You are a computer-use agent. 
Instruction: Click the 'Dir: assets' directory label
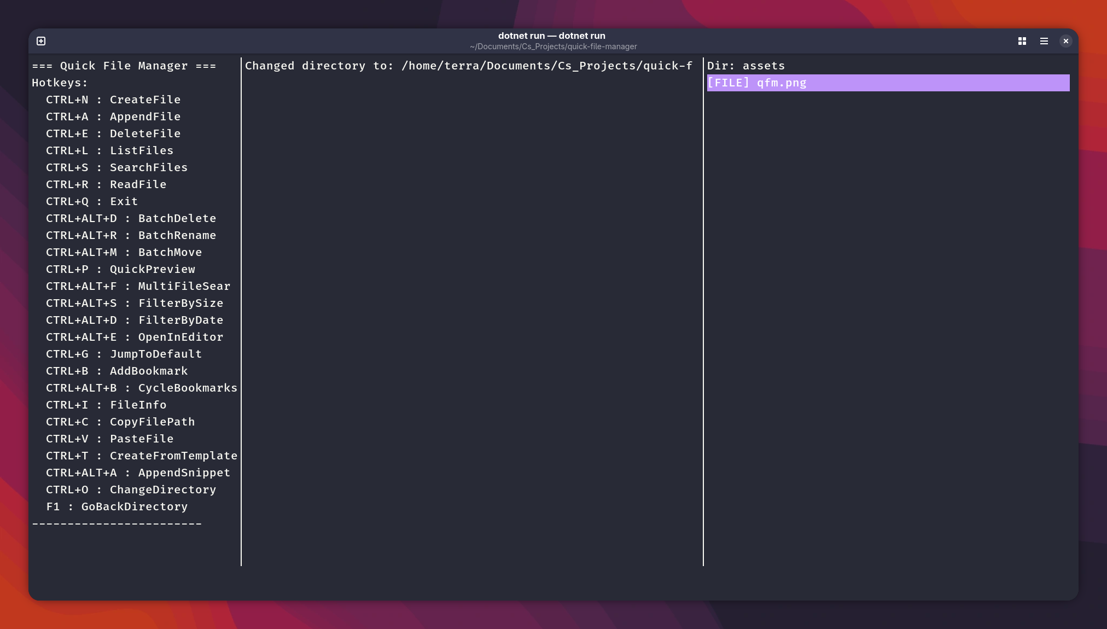pos(745,66)
